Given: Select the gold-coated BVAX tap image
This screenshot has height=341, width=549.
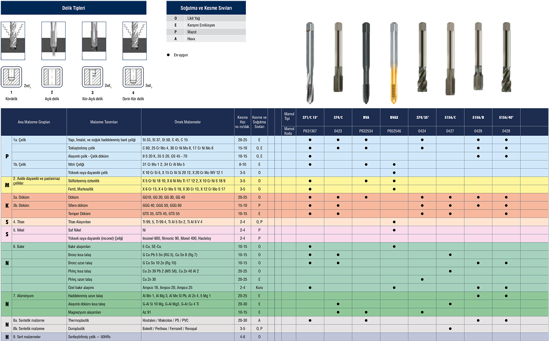Looking at the screenshot, I should click(x=394, y=63).
